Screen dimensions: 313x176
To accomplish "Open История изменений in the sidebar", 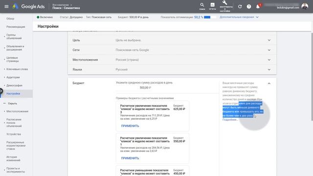I will [x=13, y=158].
